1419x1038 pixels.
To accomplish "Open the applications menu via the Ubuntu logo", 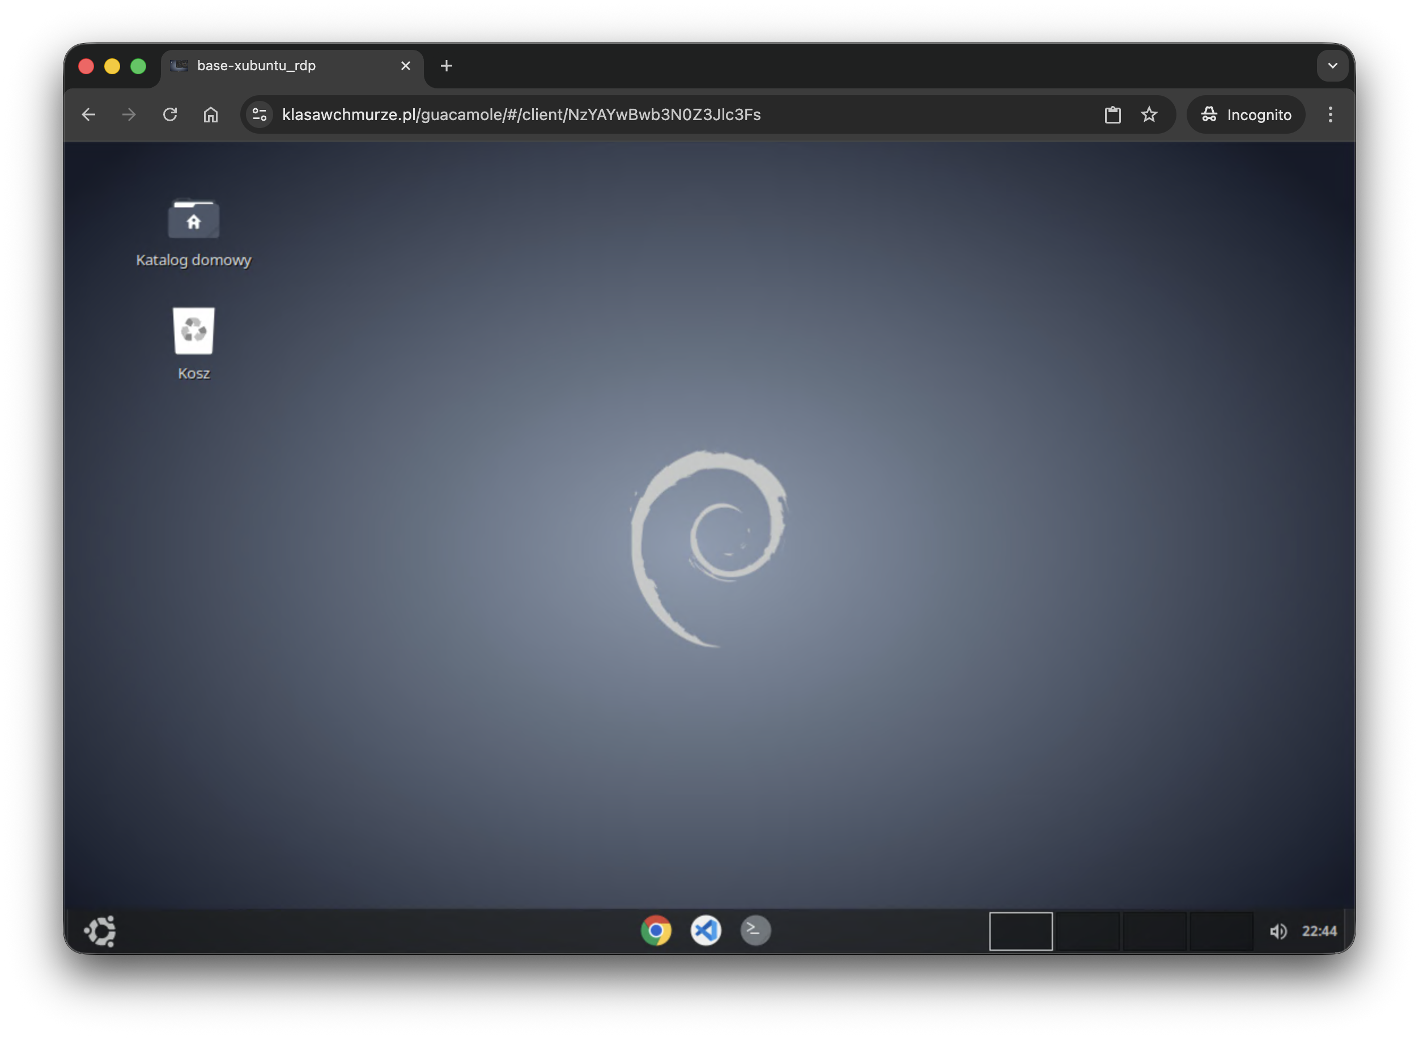I will [100, 930].
